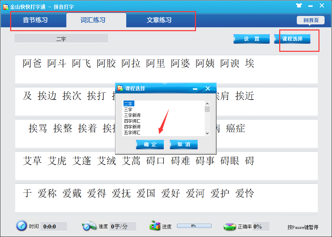Screen dimensions: 332x237
Task: Open the 设置 button
Action: 251,39
